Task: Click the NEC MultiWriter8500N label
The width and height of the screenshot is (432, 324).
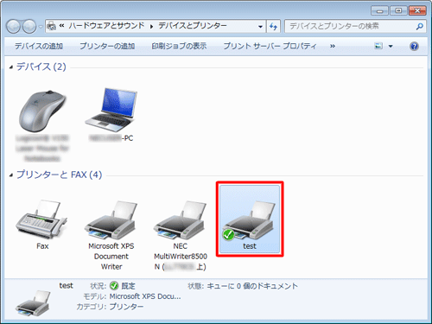Action: (x=181, y=257)
